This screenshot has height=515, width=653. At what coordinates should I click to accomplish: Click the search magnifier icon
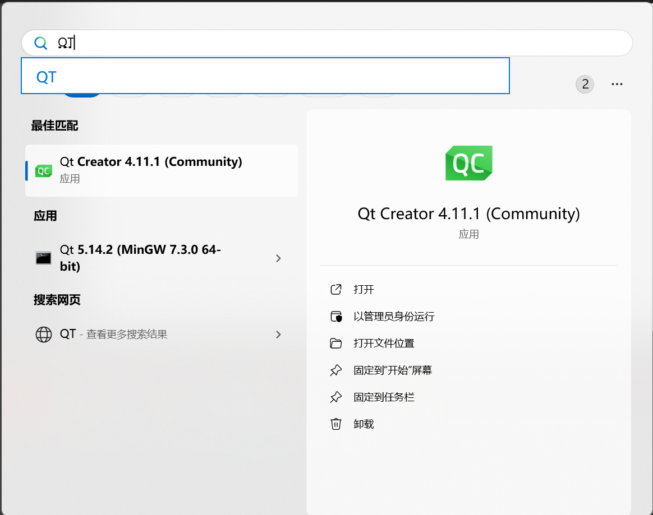pyautogui.click(x=40, y=43)
